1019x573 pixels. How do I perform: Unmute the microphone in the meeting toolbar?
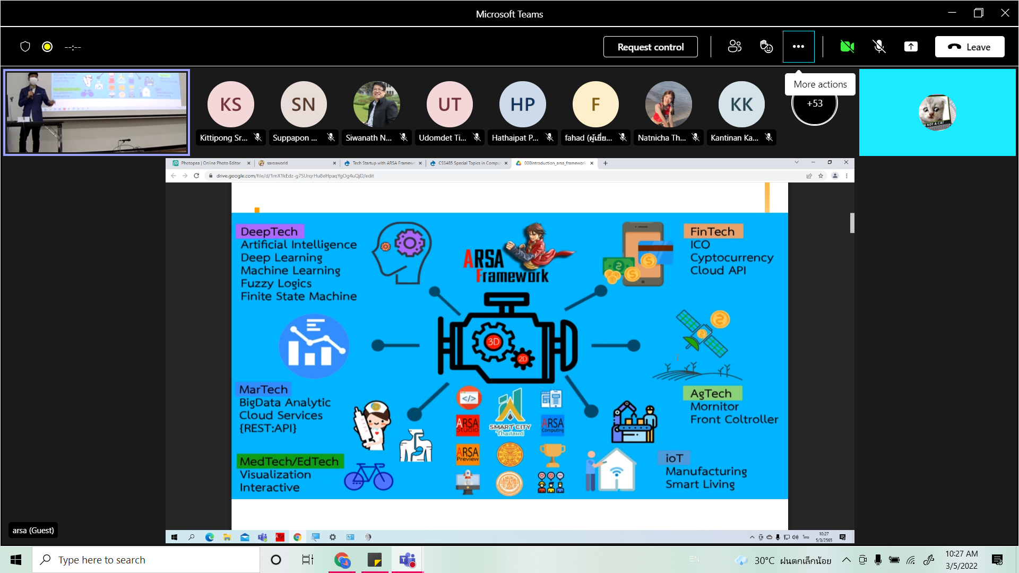pos(879,47)
